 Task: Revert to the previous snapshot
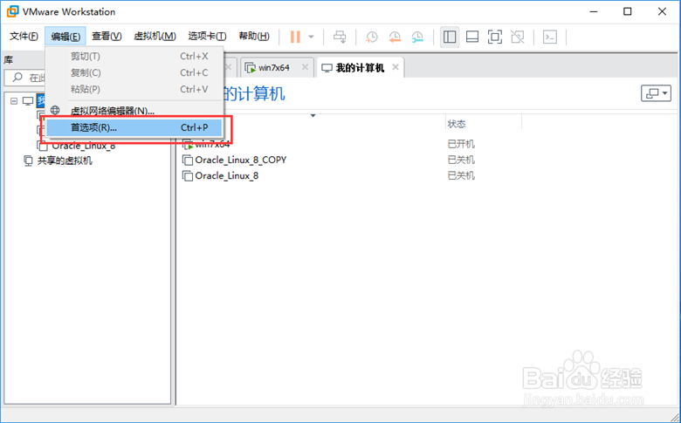395,37
